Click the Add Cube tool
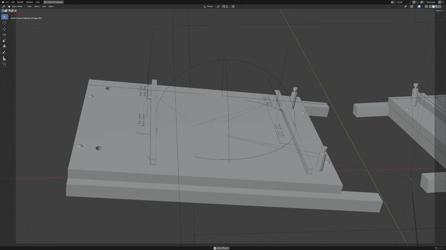Image resolution: width=446 pixels, height=250 pixels. (5, 65)
